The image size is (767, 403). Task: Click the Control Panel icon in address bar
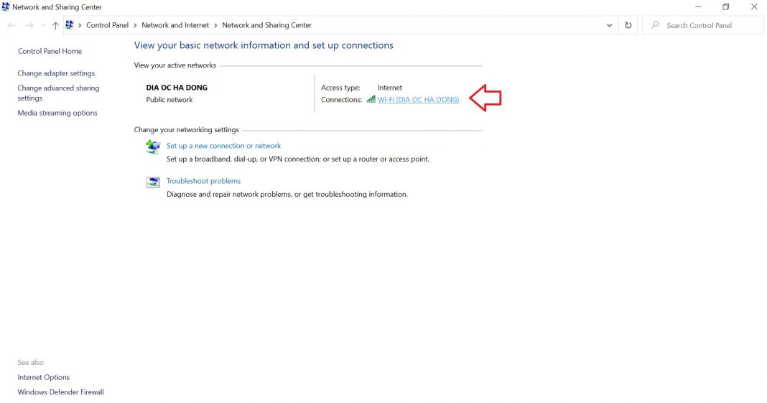point(70,25)
